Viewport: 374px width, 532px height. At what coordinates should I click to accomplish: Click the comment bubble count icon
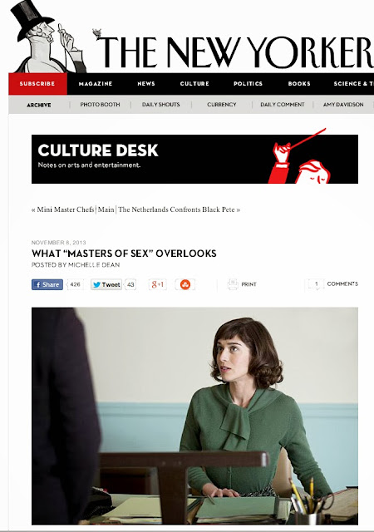click(316, 284)
